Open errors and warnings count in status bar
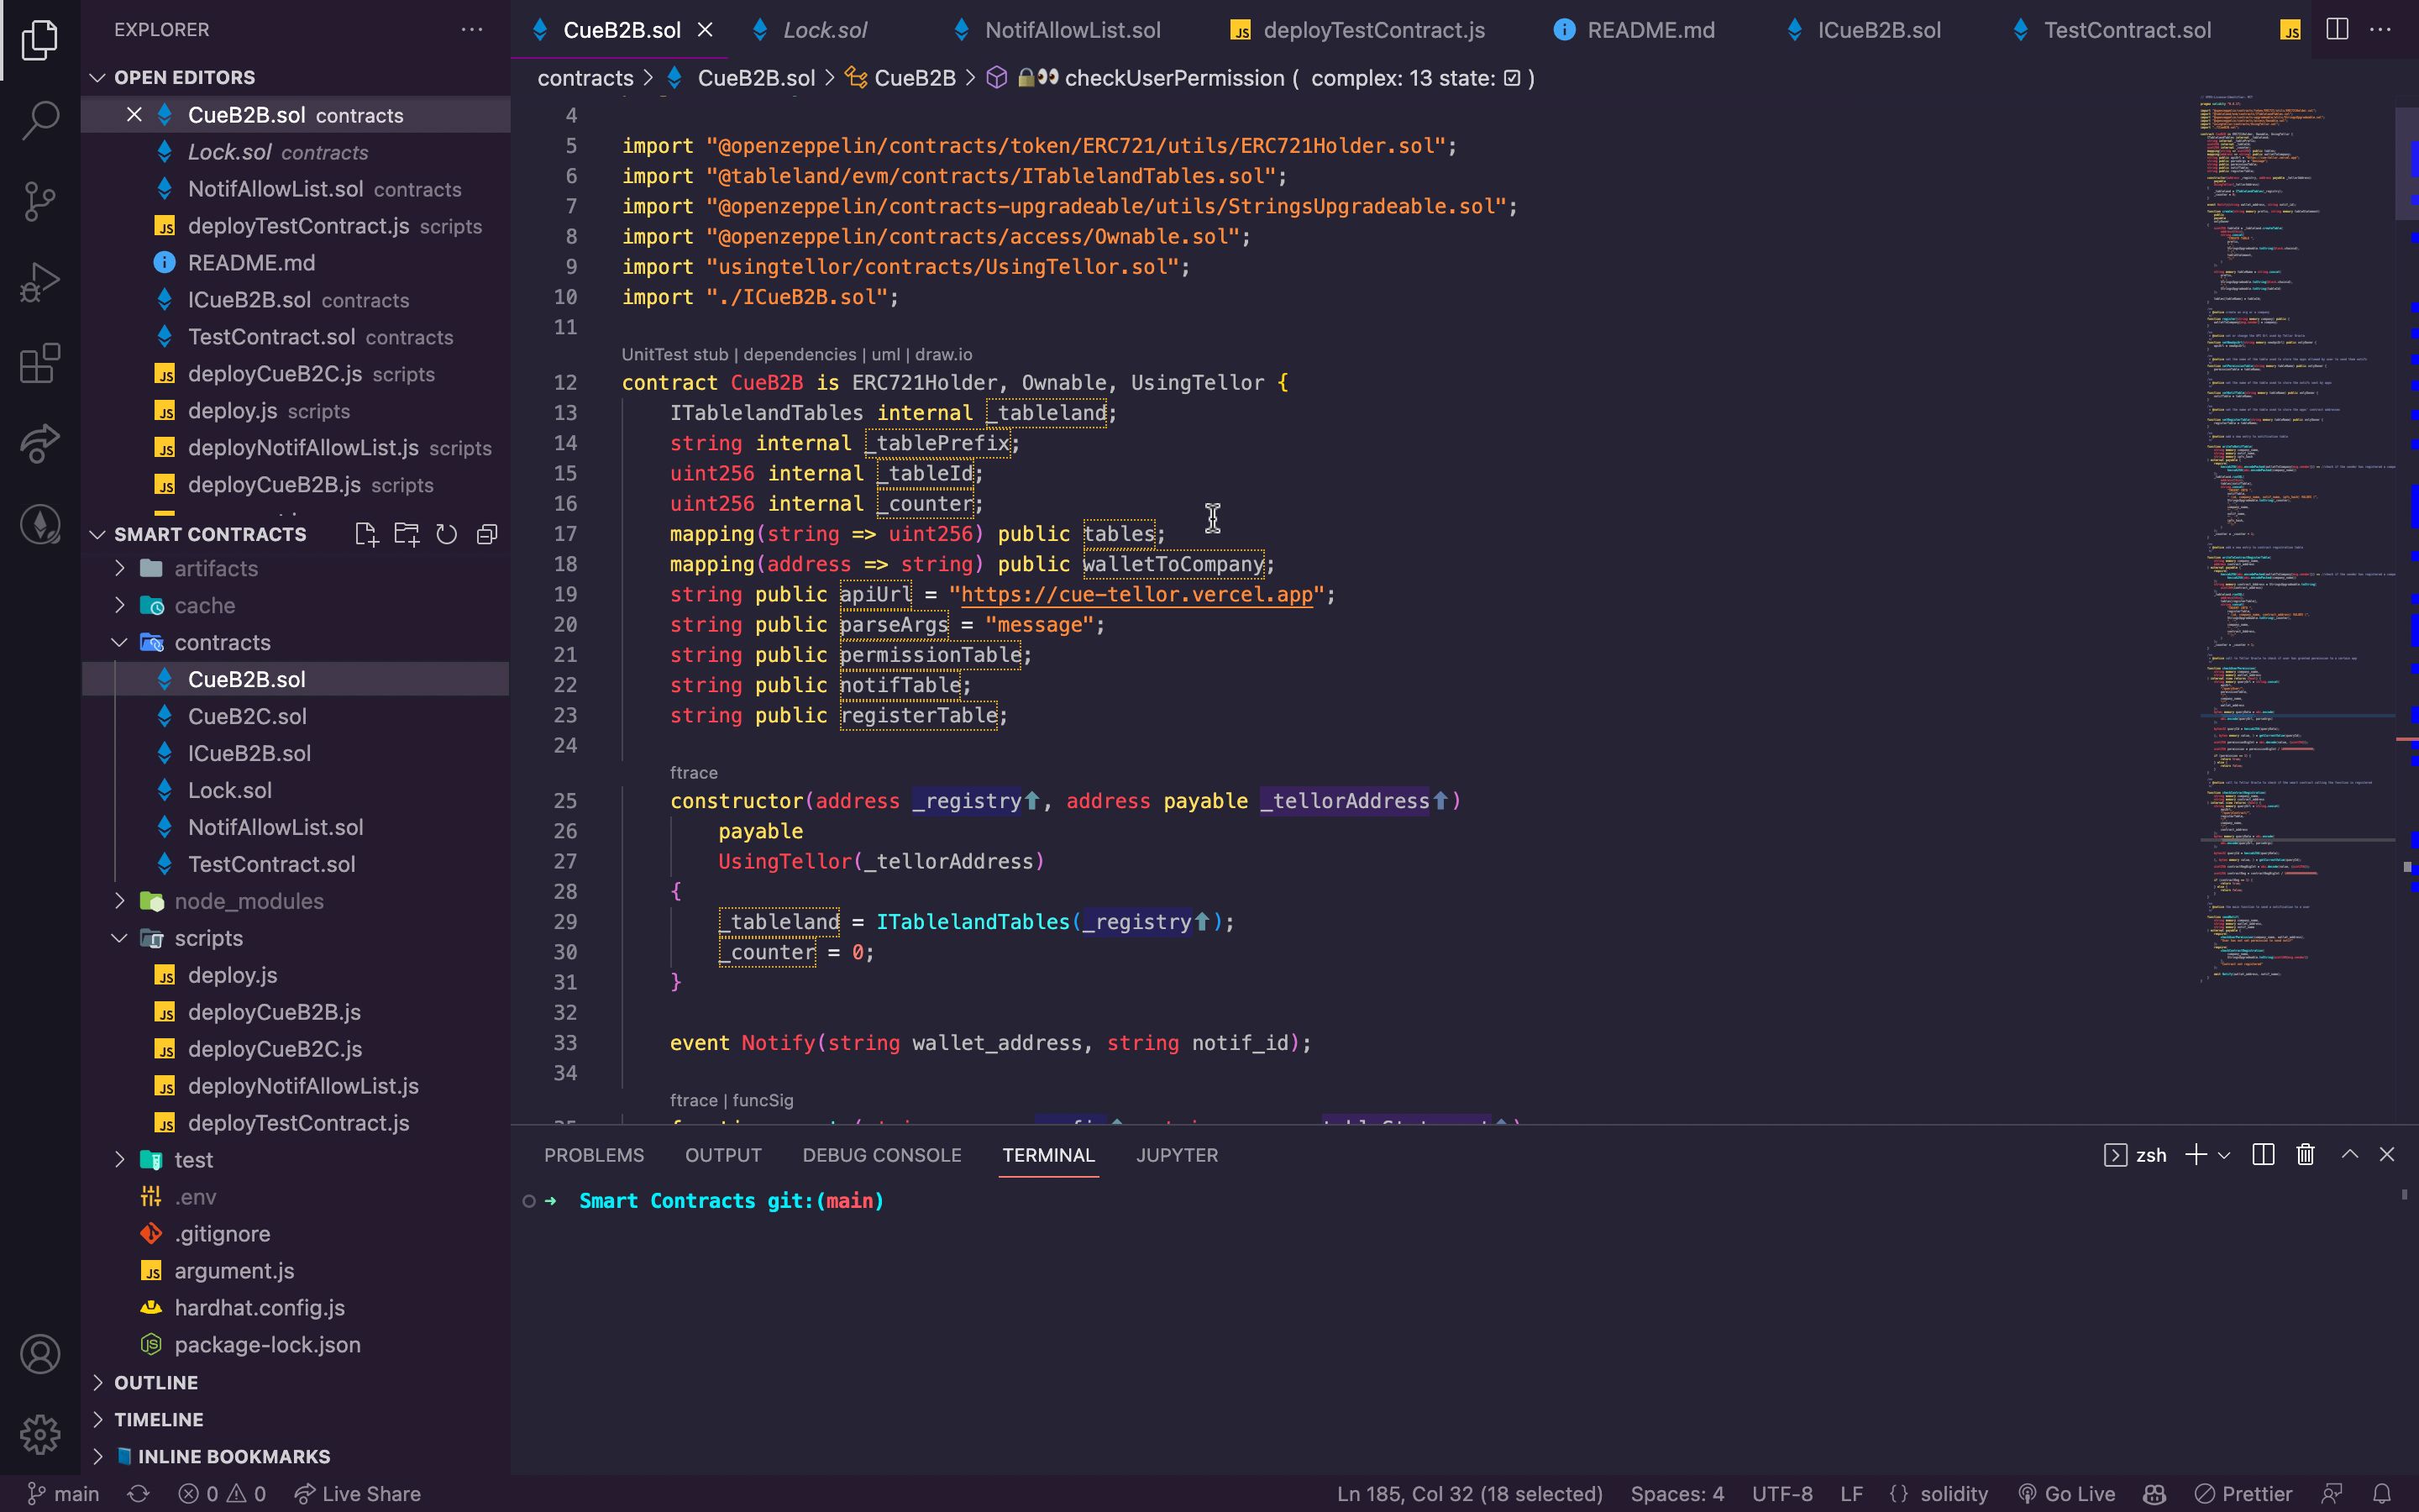 [x=222, y=1493]
